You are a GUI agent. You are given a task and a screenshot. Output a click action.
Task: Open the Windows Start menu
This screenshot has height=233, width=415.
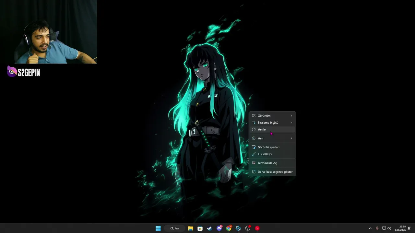pos(158,228)
